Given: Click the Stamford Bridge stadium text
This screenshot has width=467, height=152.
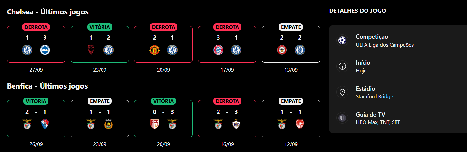Looking at the screenshot, I should tap(374, 97).
